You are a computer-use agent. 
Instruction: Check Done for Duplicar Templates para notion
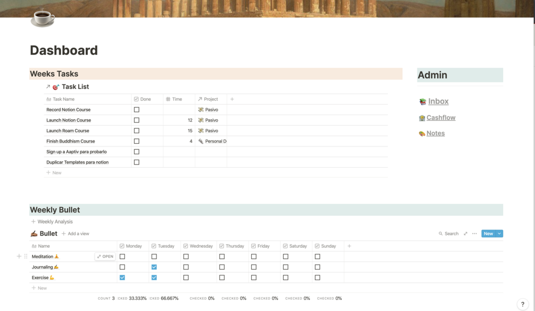tap(136, 162)
